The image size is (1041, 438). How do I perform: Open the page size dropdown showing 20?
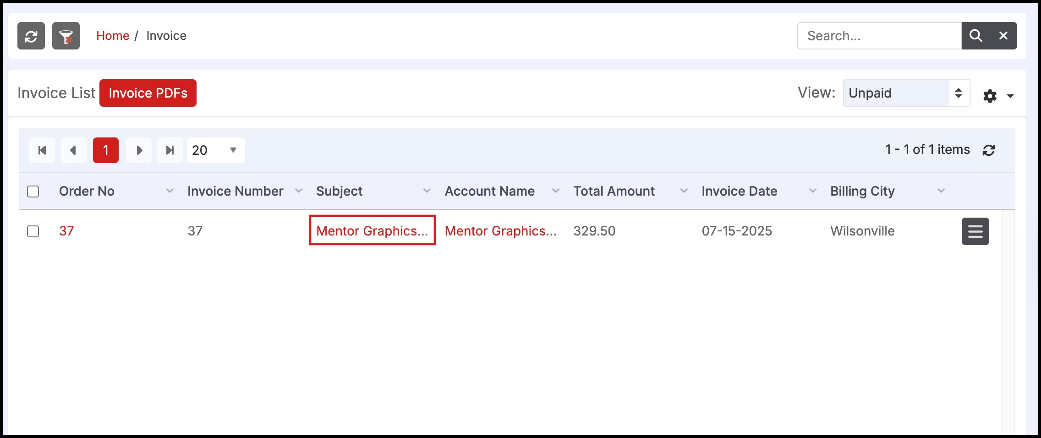(x=216, y=150)
